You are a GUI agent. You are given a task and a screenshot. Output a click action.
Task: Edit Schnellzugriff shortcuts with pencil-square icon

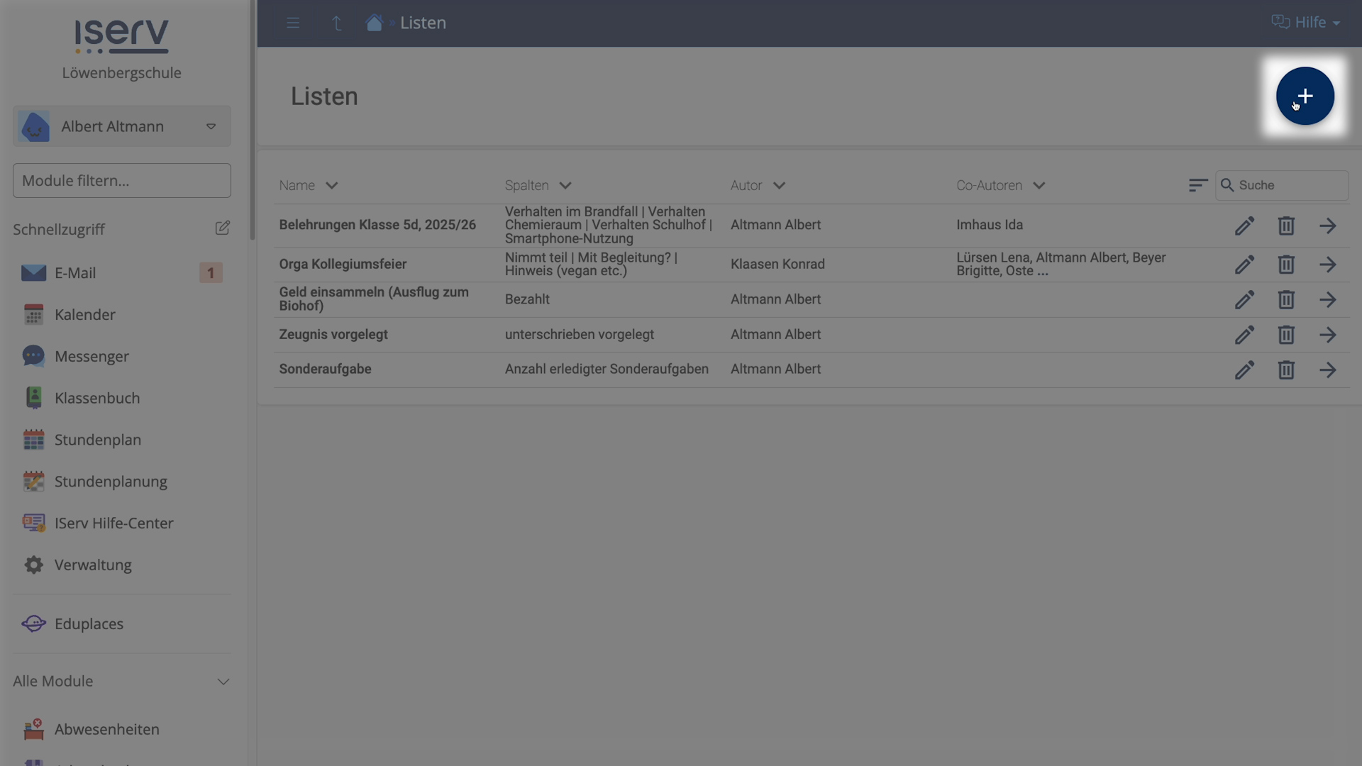pos(222,228)
